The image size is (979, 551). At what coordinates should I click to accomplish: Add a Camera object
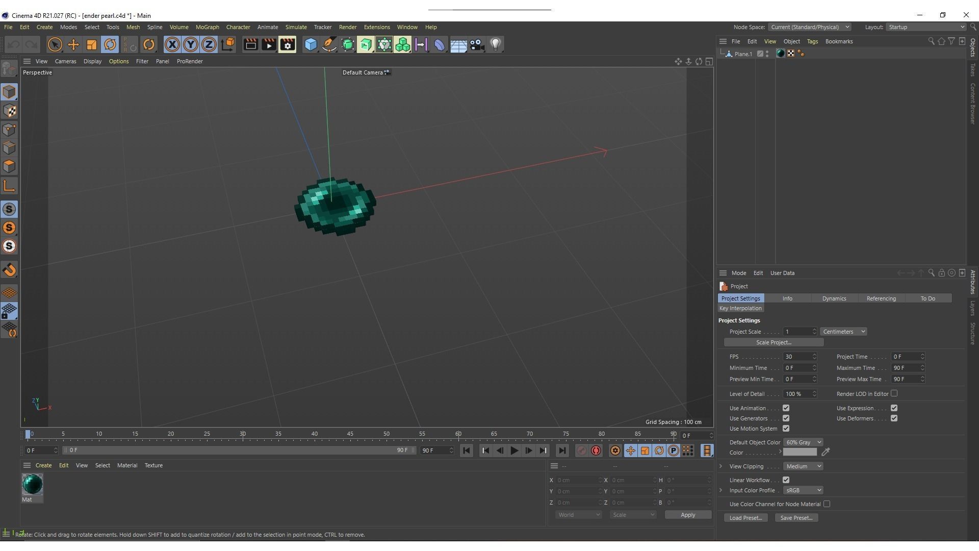click(x=477, y=45)
